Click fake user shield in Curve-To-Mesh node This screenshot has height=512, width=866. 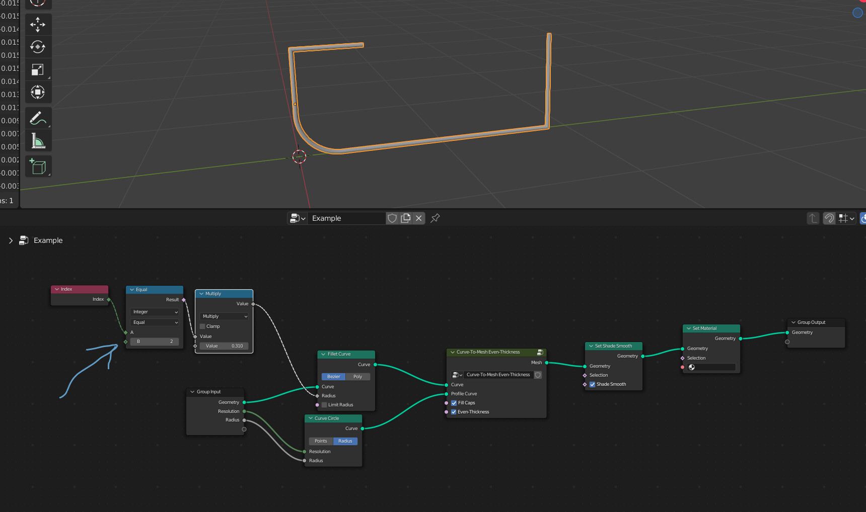click(538, 375)
